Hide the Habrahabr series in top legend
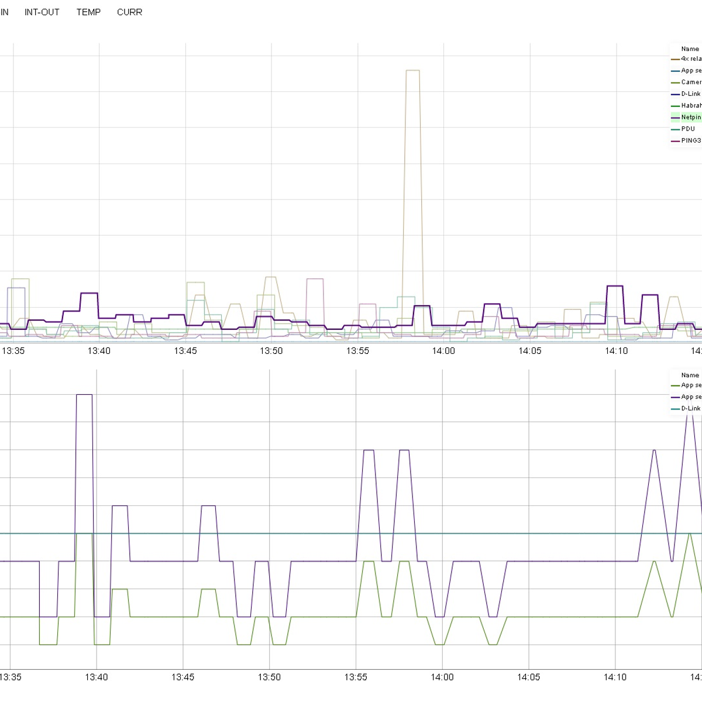Image resolution: width=702 pixels, height=702 pixels. [x=690, y=106]
